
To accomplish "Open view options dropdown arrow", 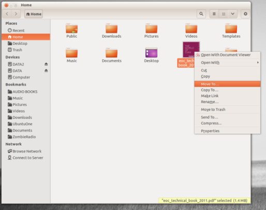I will pos(232,14).
